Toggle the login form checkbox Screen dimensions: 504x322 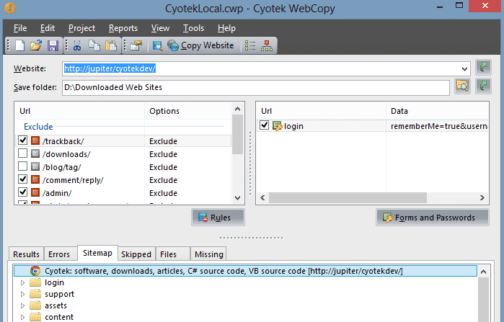click(264, 125)
